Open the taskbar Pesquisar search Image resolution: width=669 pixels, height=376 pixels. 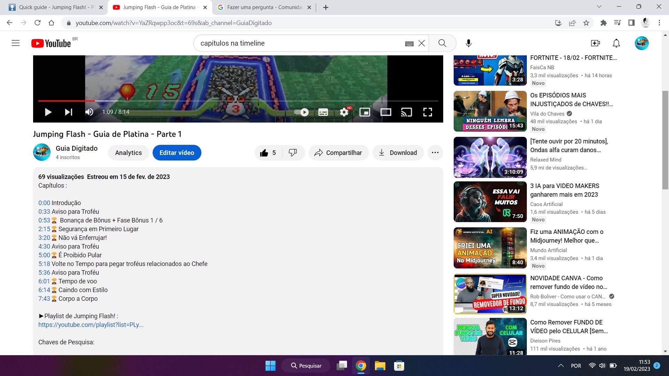click(x=306, y=366)
